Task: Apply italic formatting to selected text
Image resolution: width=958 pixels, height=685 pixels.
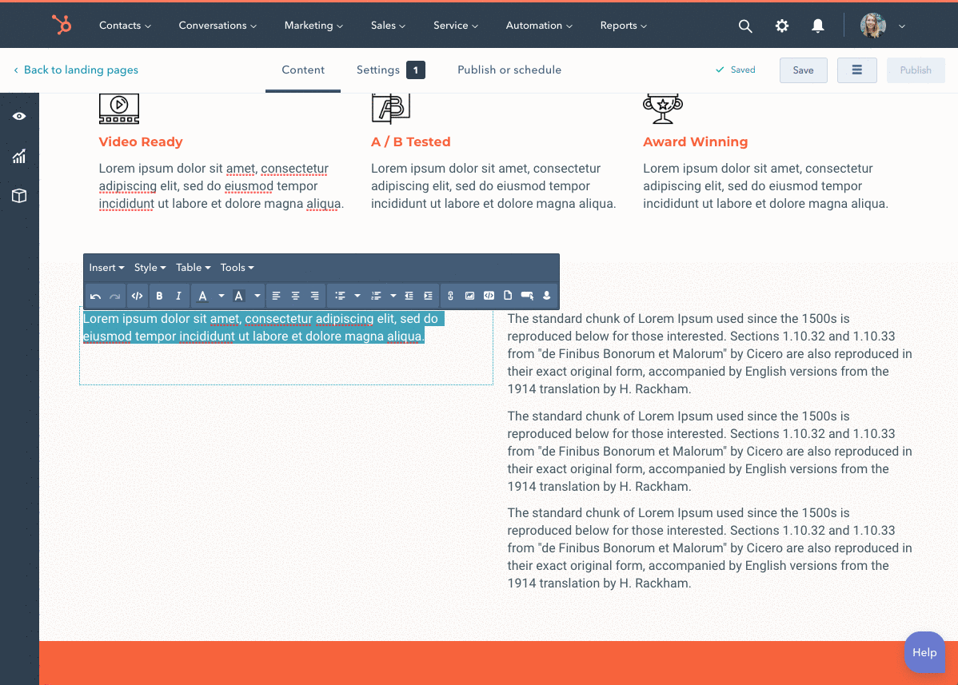Action: click(178, 296)
